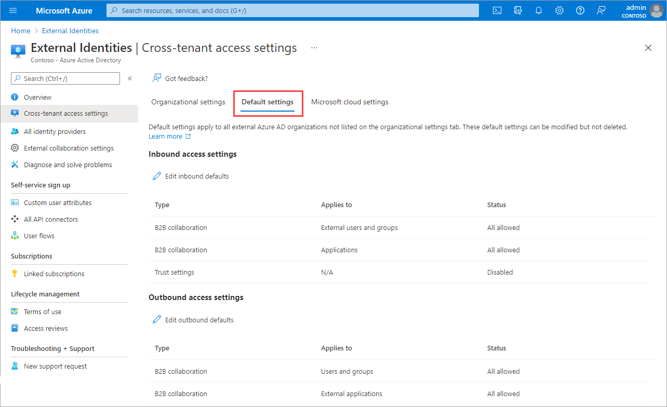
Task: Click Edit inbound defaults
Action: [196, 176]
